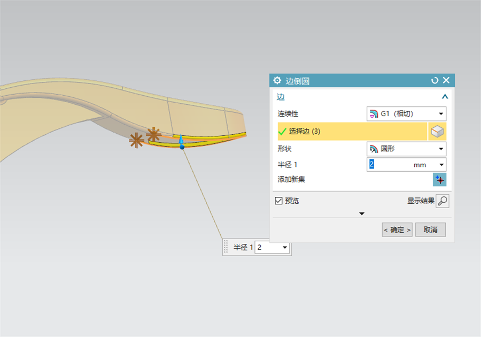Click the 显示结果 label

[x=421, y=201]
